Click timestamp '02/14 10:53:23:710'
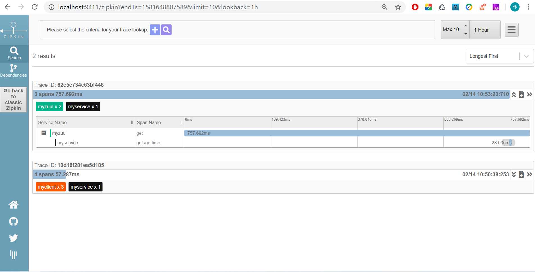The image size is (535, 272). [486, 94]
